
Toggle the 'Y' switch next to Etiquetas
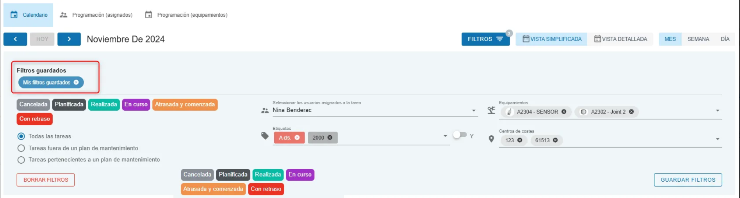click(x=460, y=135)
